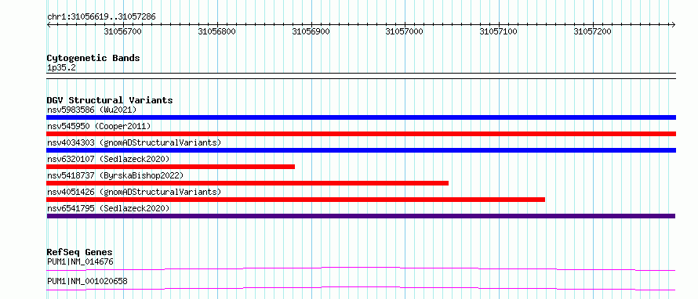698x299 pixels.
Task: Click the blue nsv5983586 variant bar
Action: click(361, 117)
